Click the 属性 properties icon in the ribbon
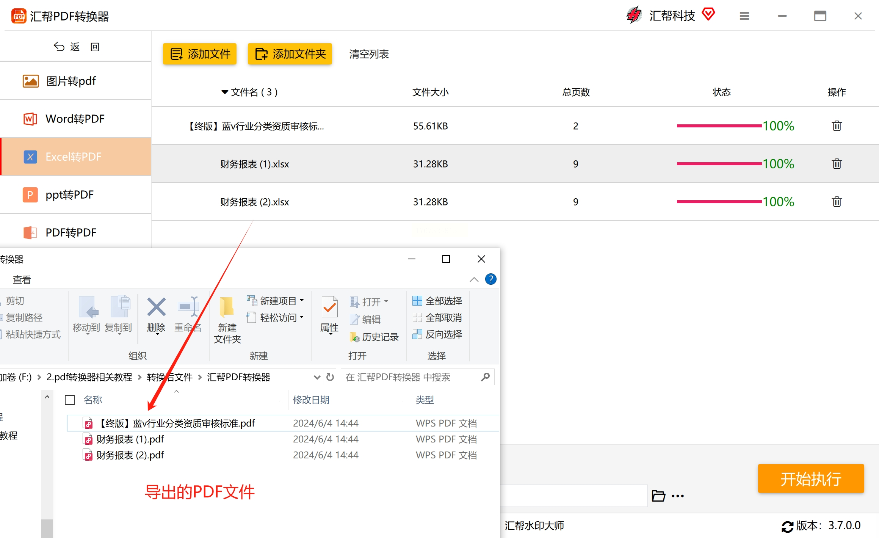This screenshot has height=538, width=879. pyautogui.click(x=329, y=307)
